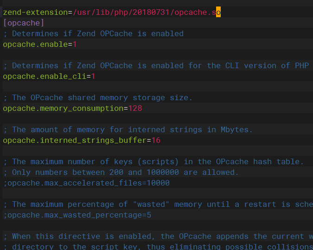Click the commented opcache.max_wasted_percentage=5 line

click(x=77, y=215)
